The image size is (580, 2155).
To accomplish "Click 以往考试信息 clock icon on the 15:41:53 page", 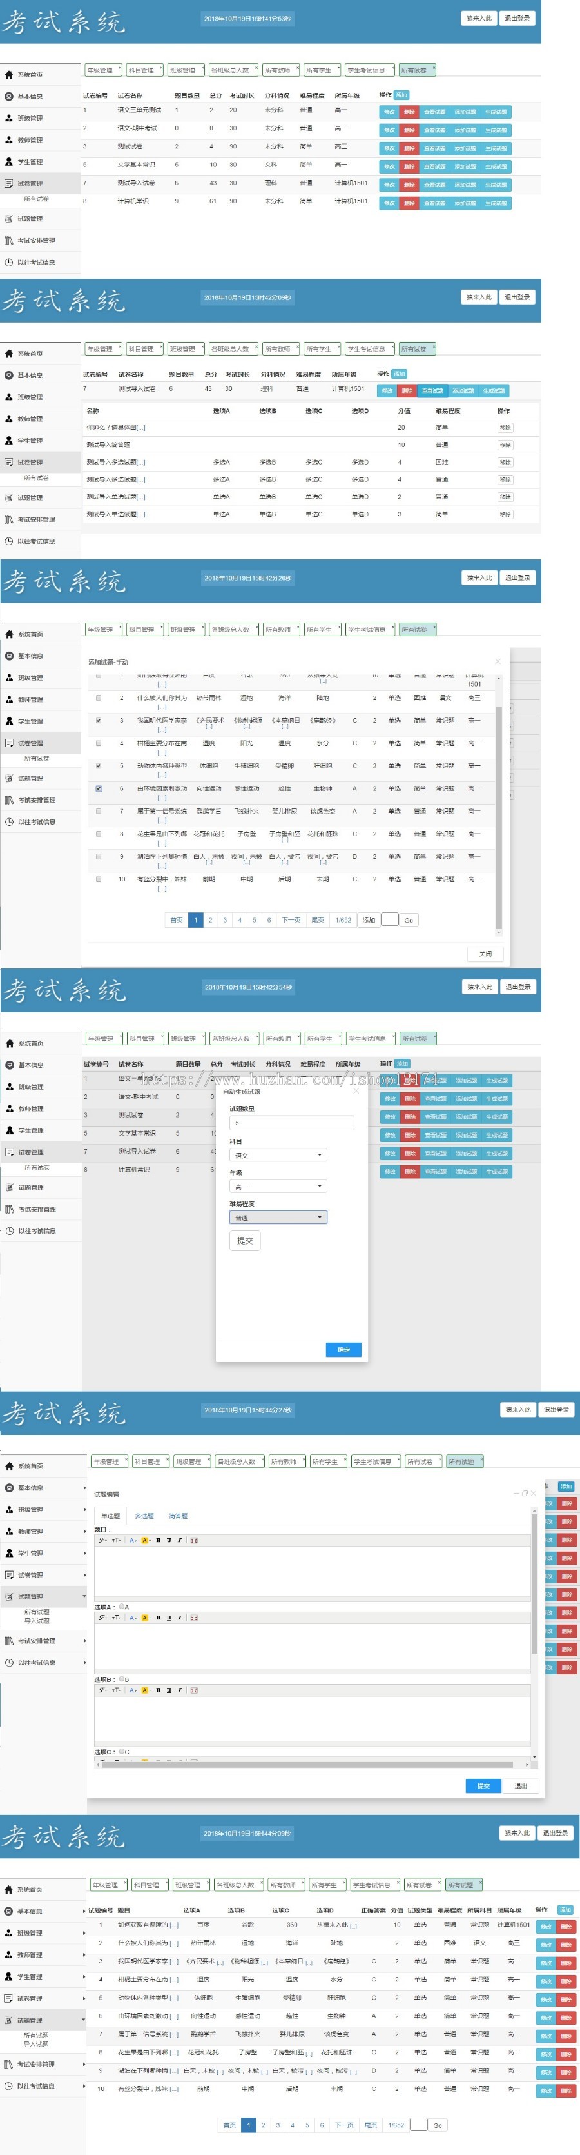I will pyautogui.click(x=9, y=262).
